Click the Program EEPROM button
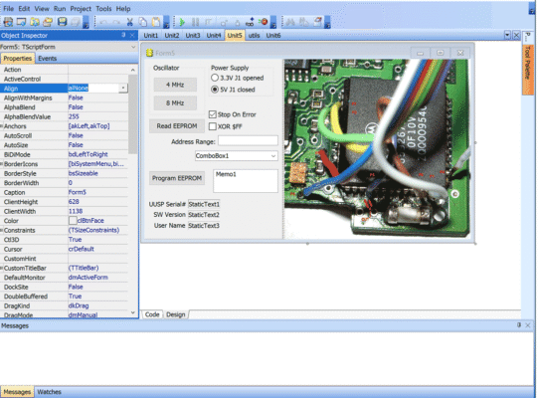Viewport: 538px width, 398px height. 177,178
